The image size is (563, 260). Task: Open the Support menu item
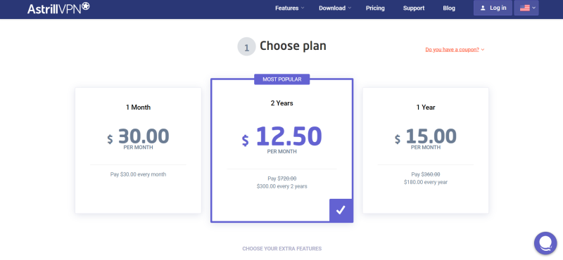414,8
